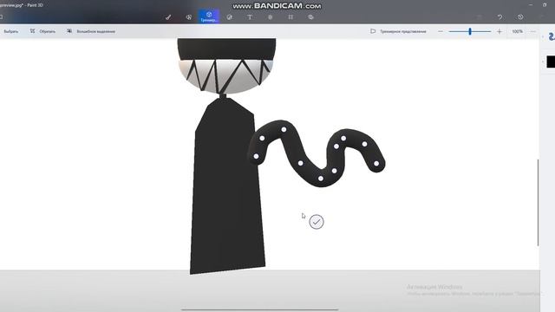Click the Выбрать (Select) button
This screenshot has width=555, height=312.
pyautogui.click(x=10, y=31)
